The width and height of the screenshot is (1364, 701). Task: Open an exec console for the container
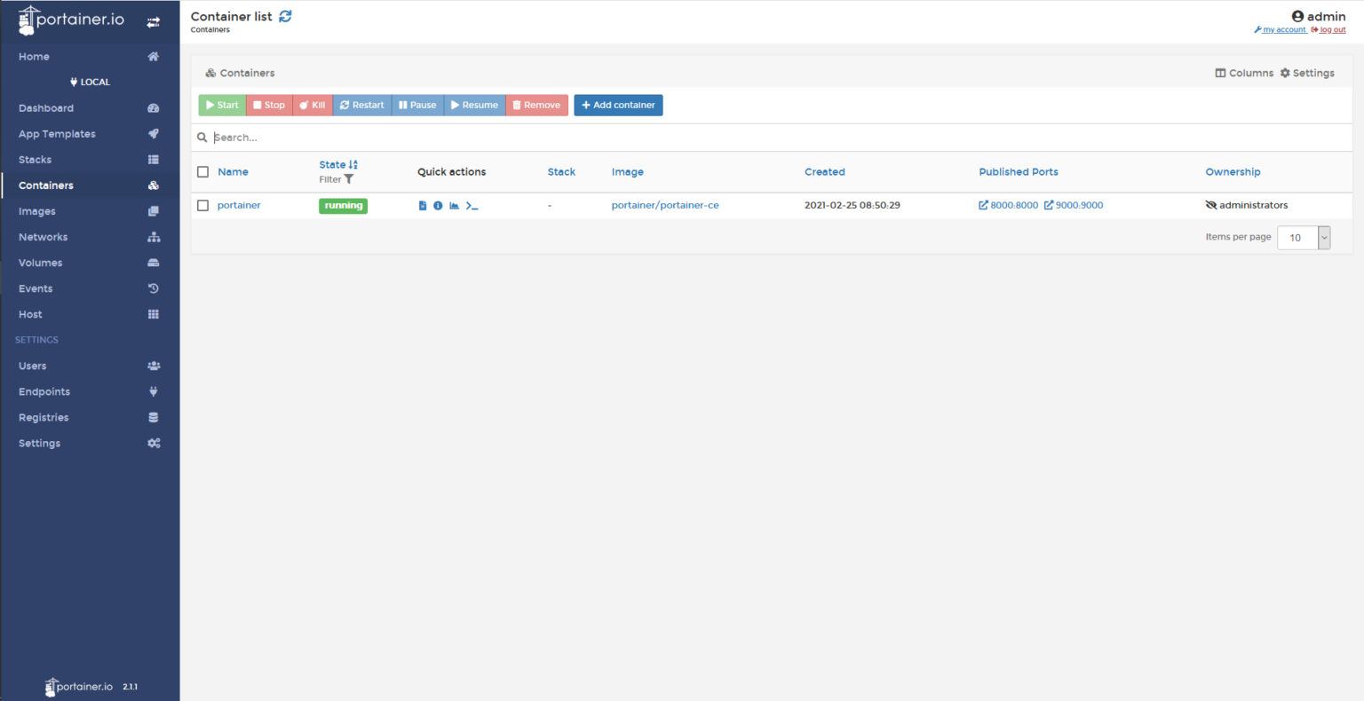click(472, 205)
